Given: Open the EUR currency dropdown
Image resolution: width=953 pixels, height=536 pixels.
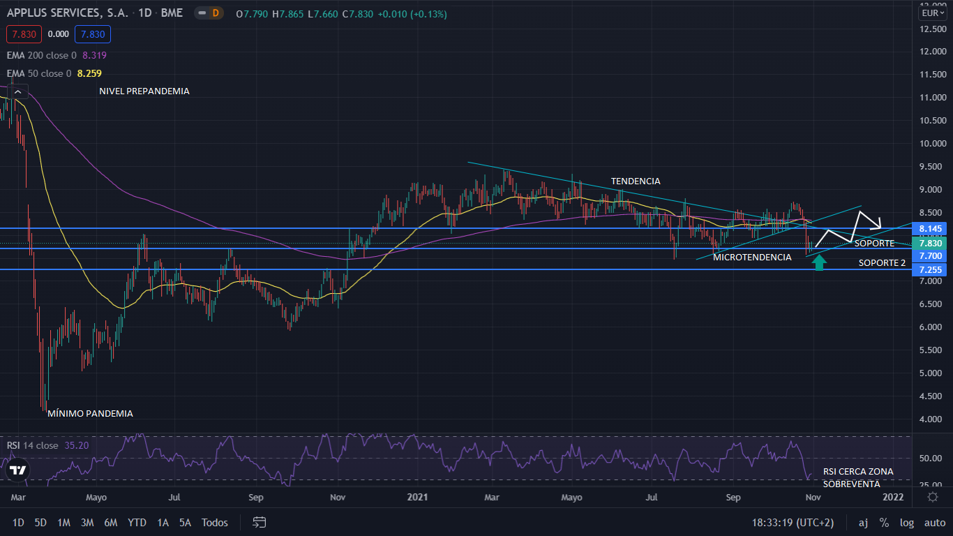Looking at the screenshot, I should [x=931, y=13].
